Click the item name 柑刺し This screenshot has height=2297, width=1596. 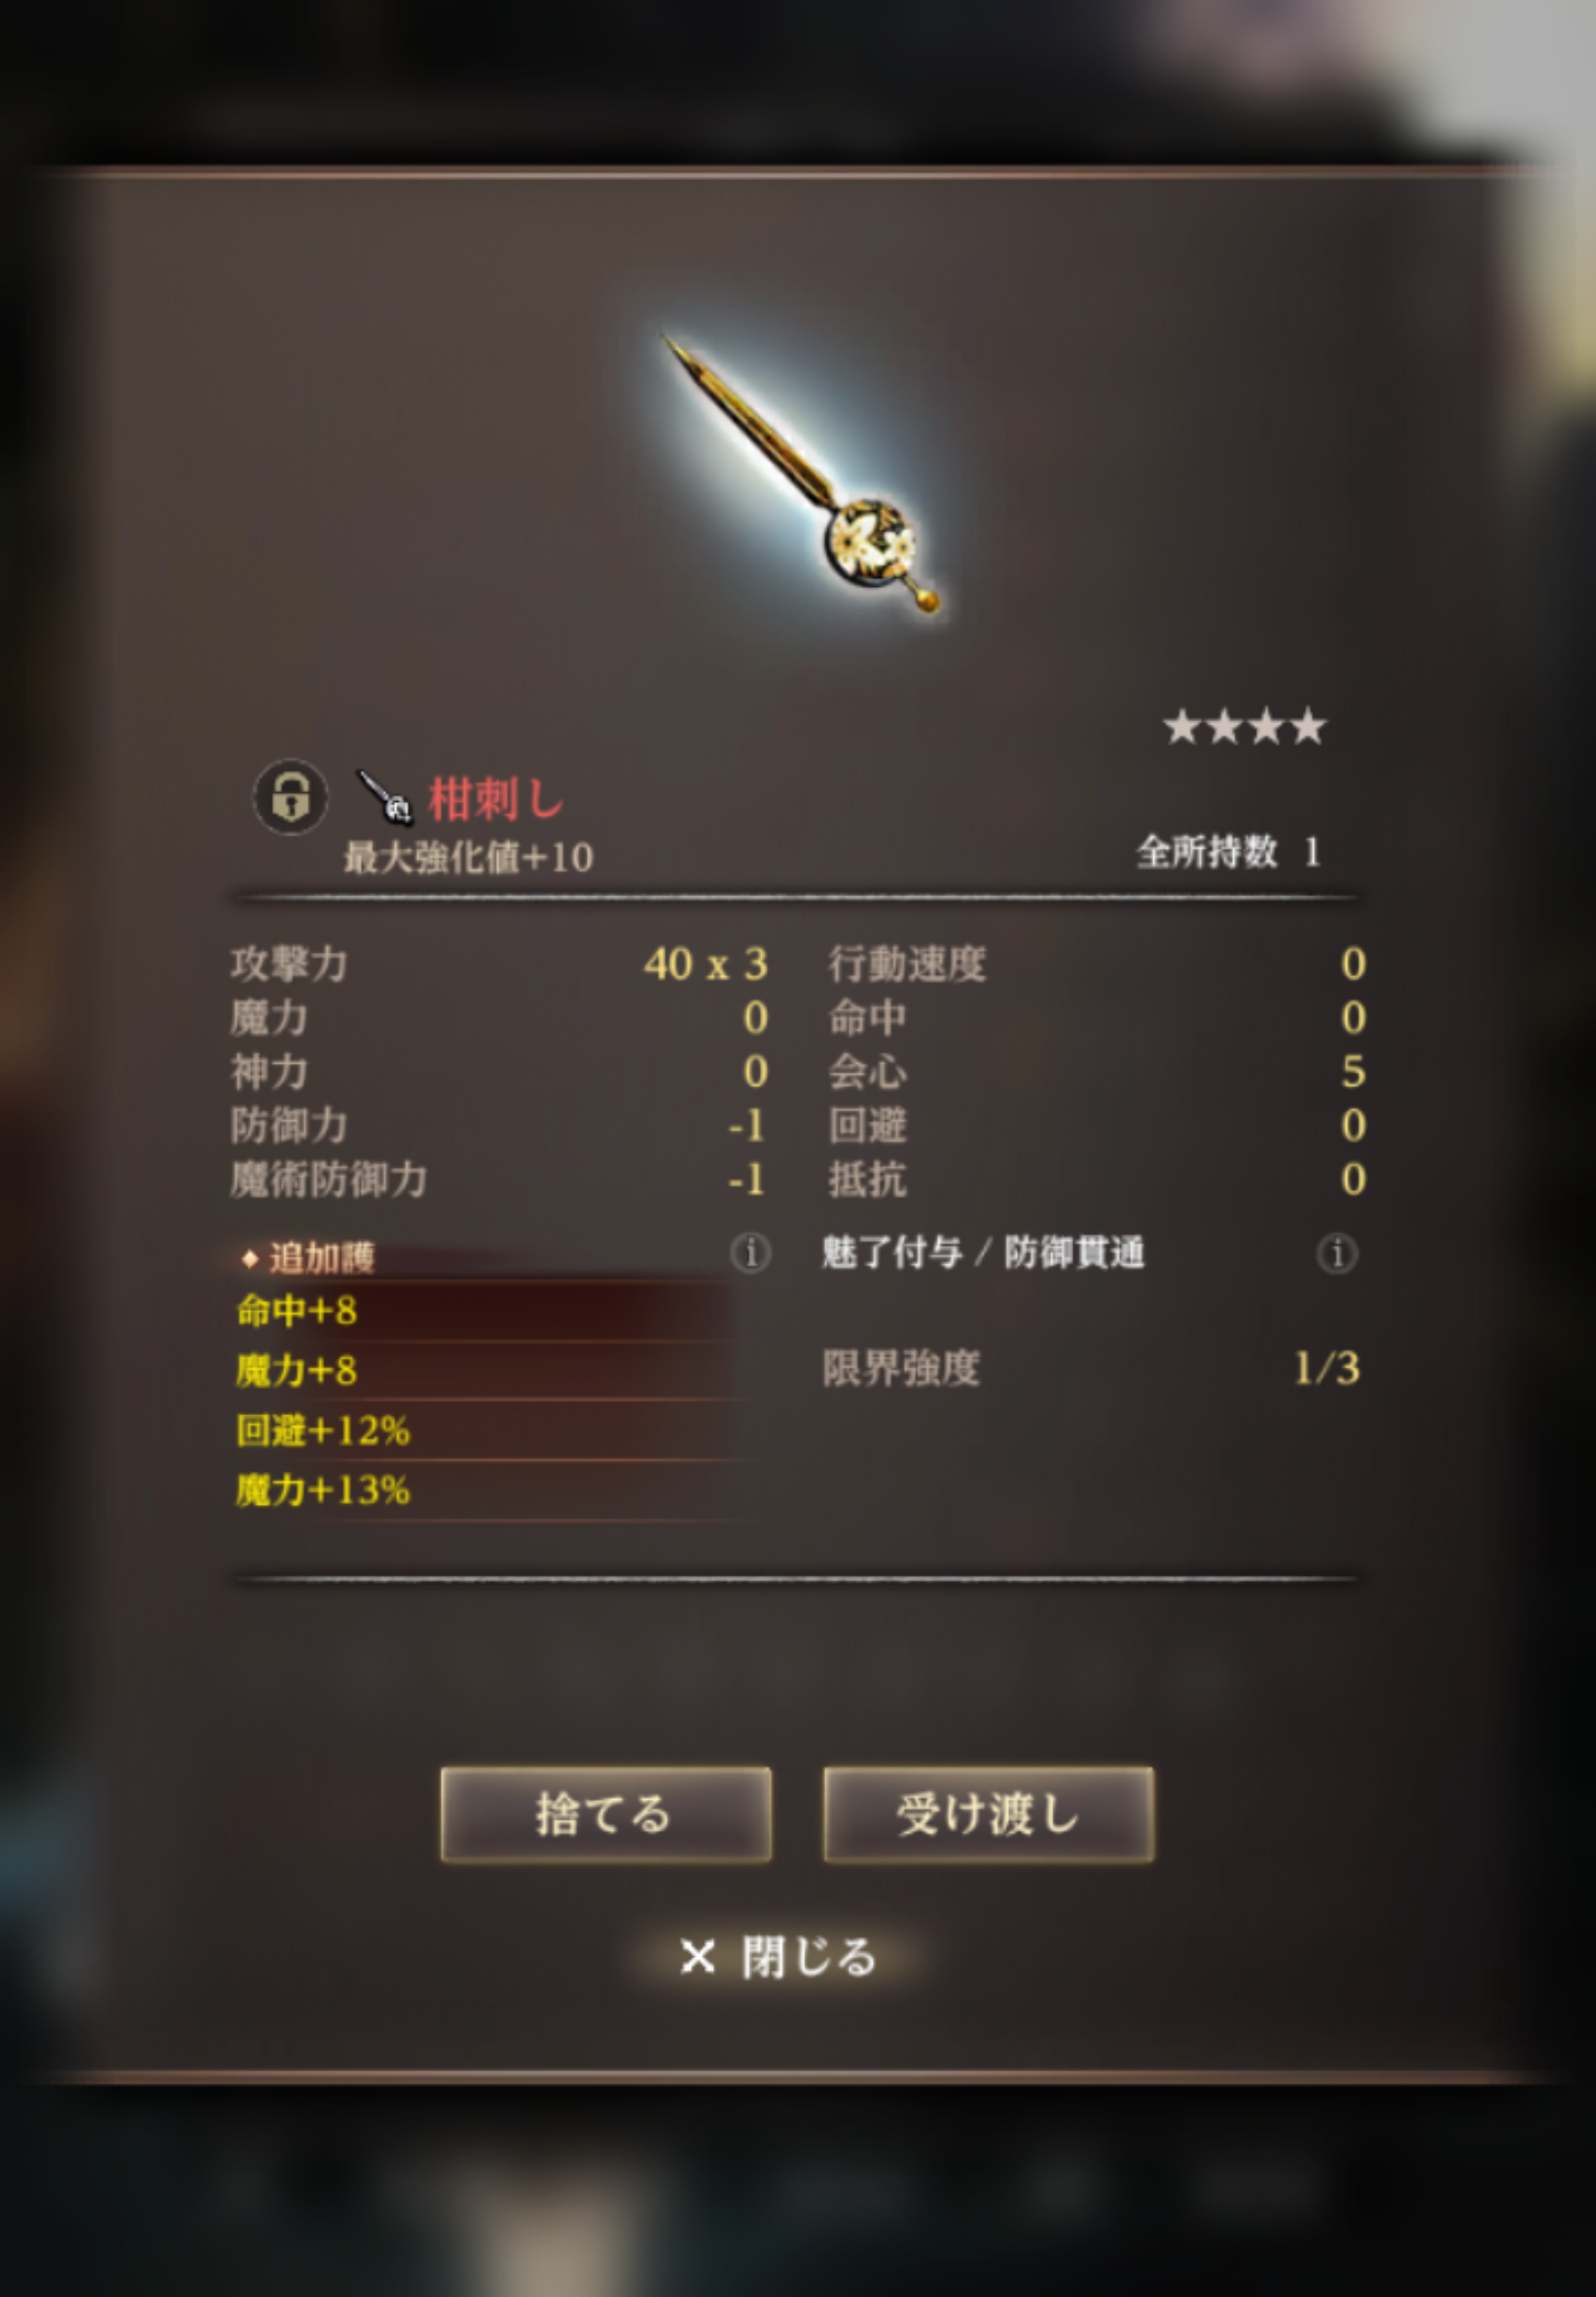pos(497,799)
